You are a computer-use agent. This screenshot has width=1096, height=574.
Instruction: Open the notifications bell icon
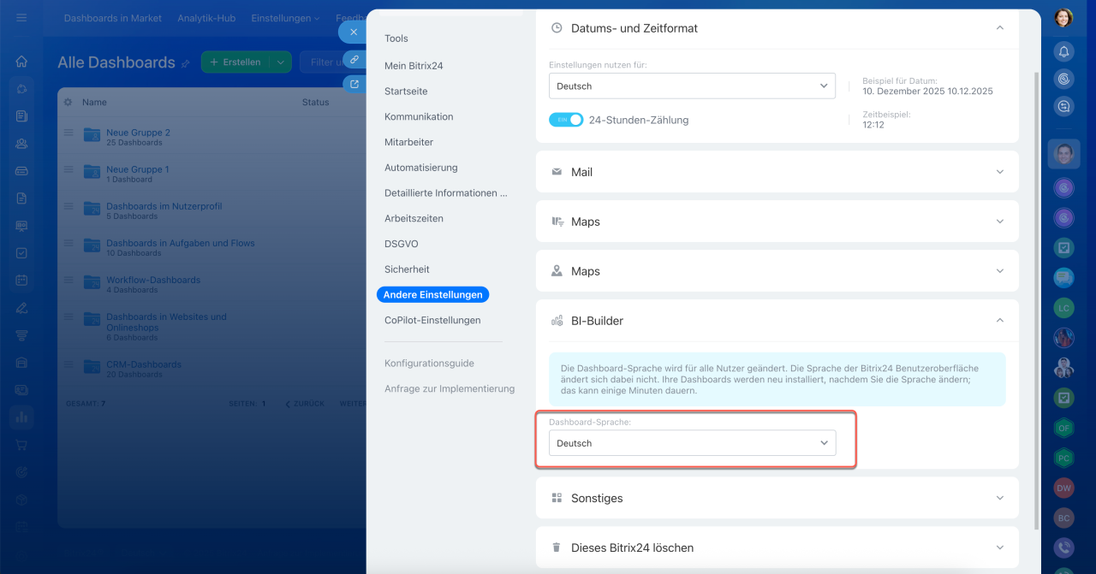click(x=1063, y=51)
